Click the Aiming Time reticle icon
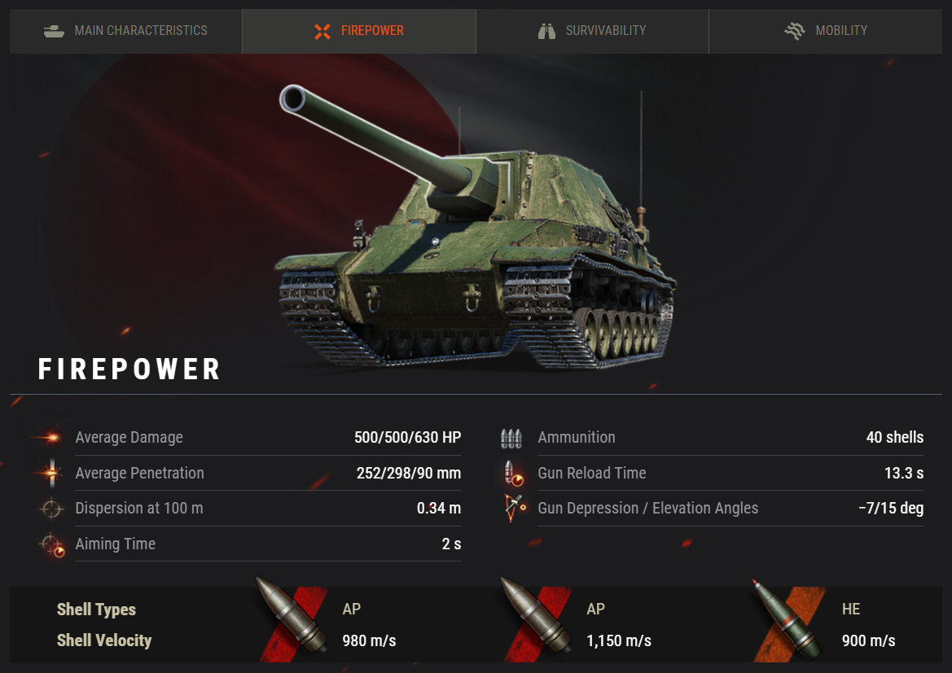 pos(52,544)
